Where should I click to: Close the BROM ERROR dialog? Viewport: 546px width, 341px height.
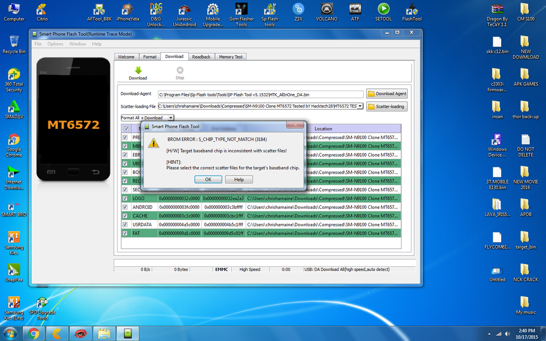pyautogui.click(x=295, y=125)
